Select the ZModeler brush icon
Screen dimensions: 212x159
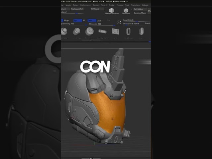(126, 10)
